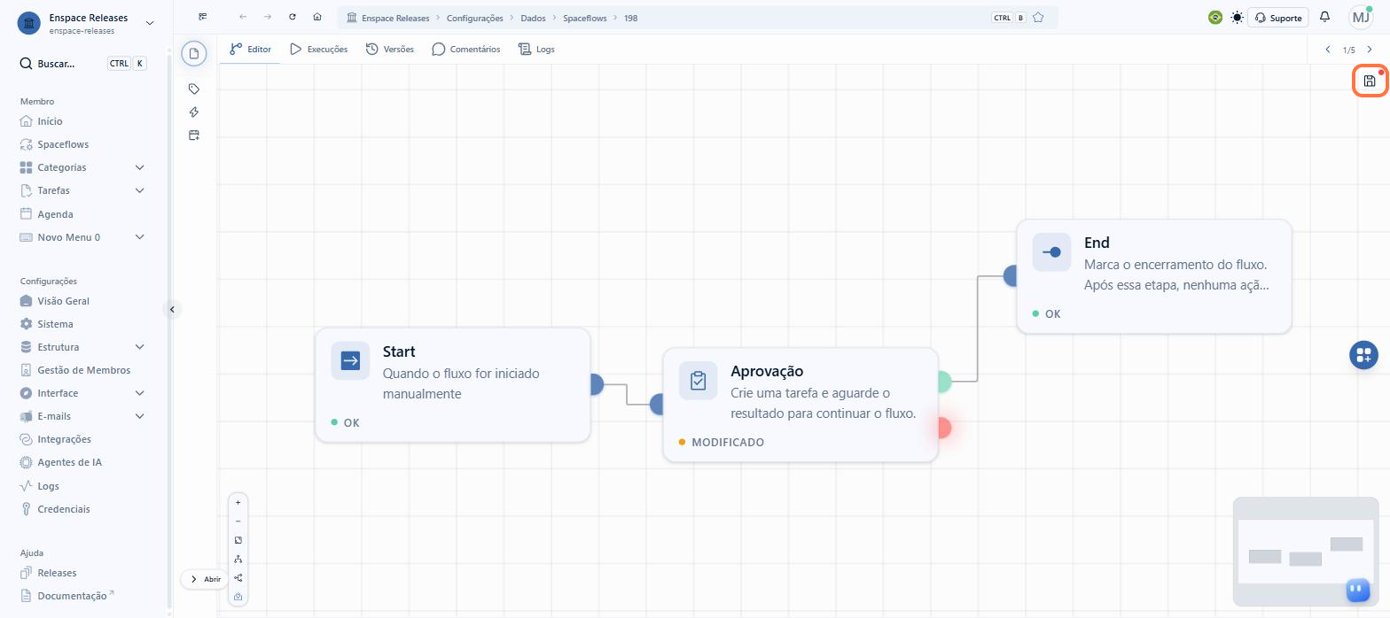Go back with the left arrow

(x=243, y=17)
